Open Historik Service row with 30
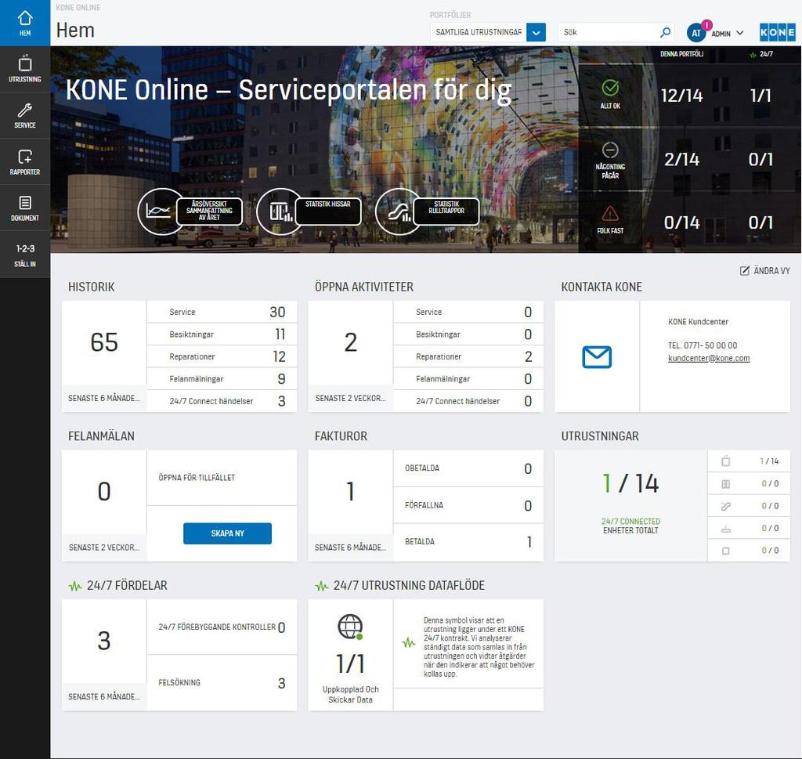The image size is (802, 759). [x=222, y=312]
